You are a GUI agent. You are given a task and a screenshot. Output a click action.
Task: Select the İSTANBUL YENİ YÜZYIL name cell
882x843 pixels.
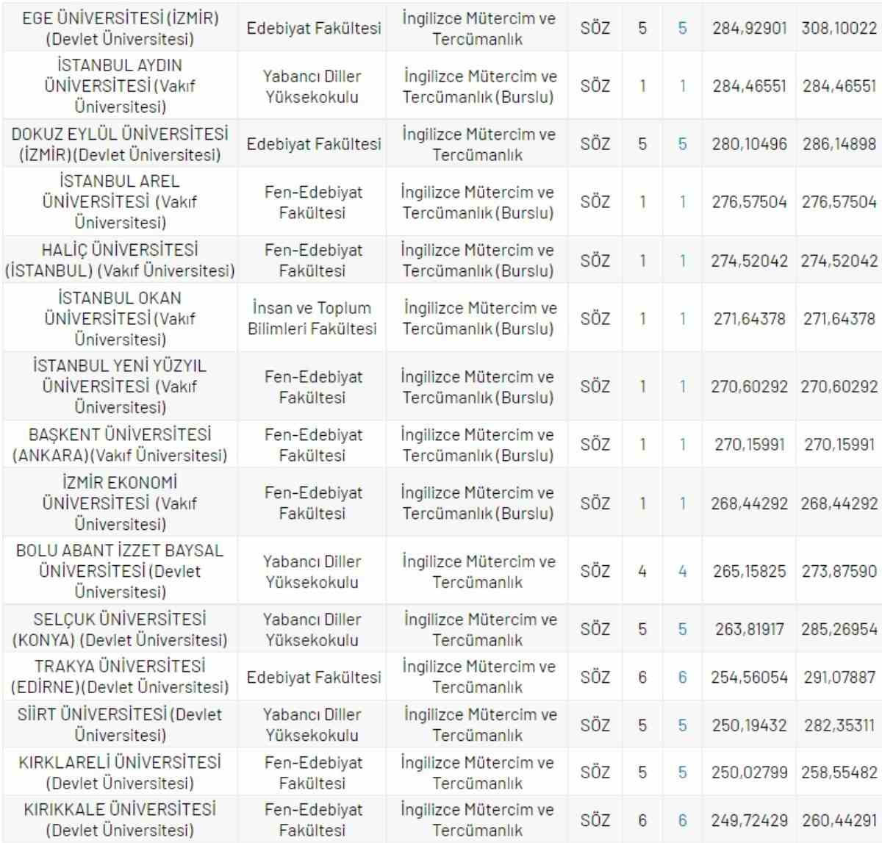click(120, 387)
